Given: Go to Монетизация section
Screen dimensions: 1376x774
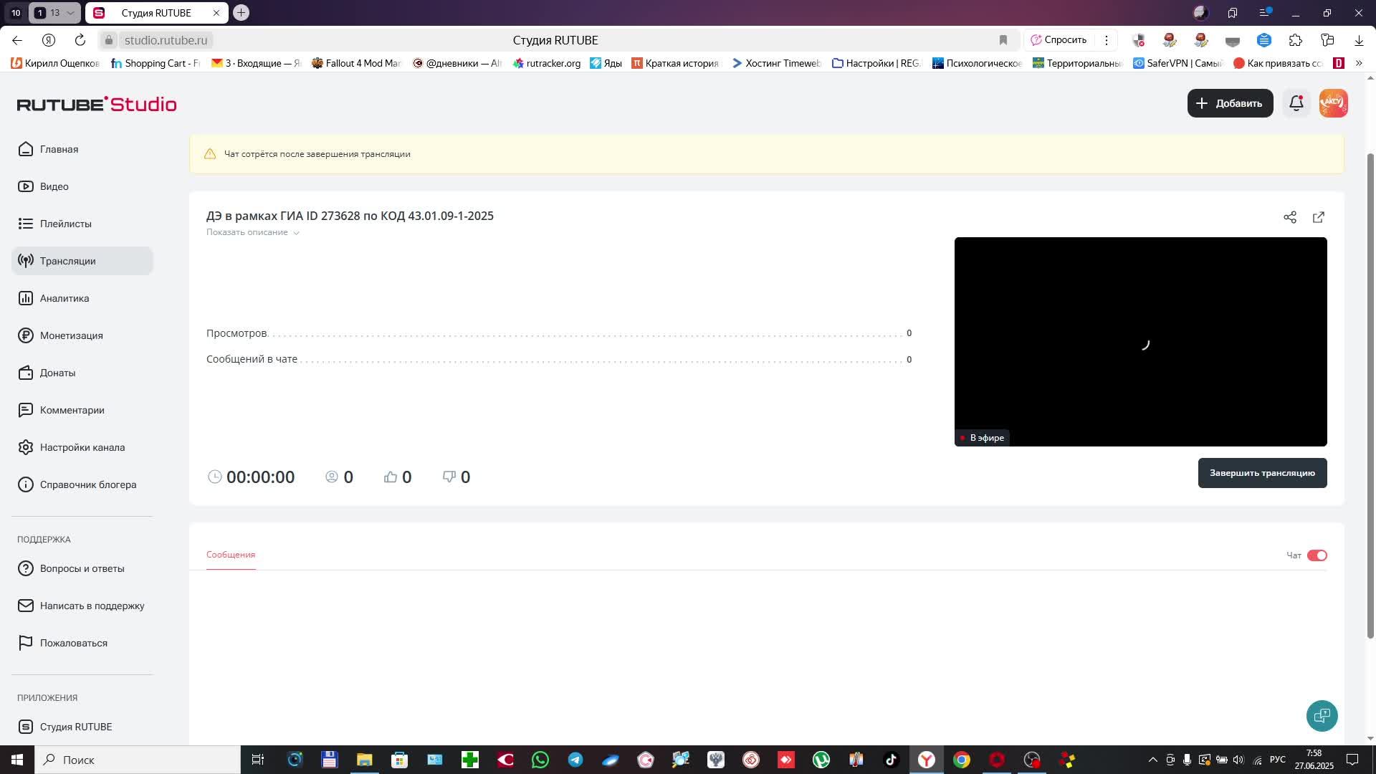Looking at the screenshot, I should click(71, 335).
